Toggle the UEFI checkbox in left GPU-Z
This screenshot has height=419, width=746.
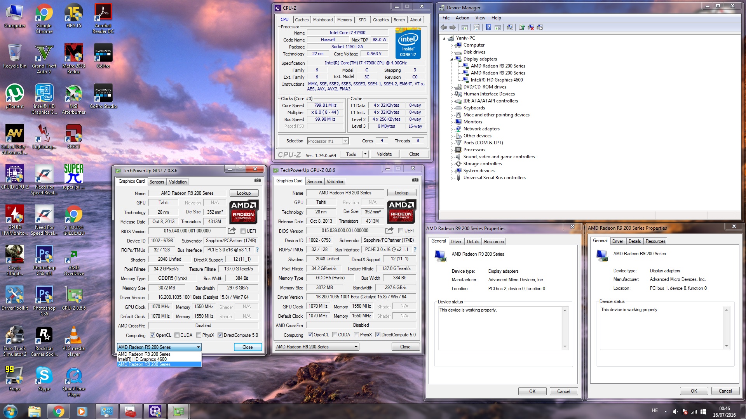click(x=243, y=231)
